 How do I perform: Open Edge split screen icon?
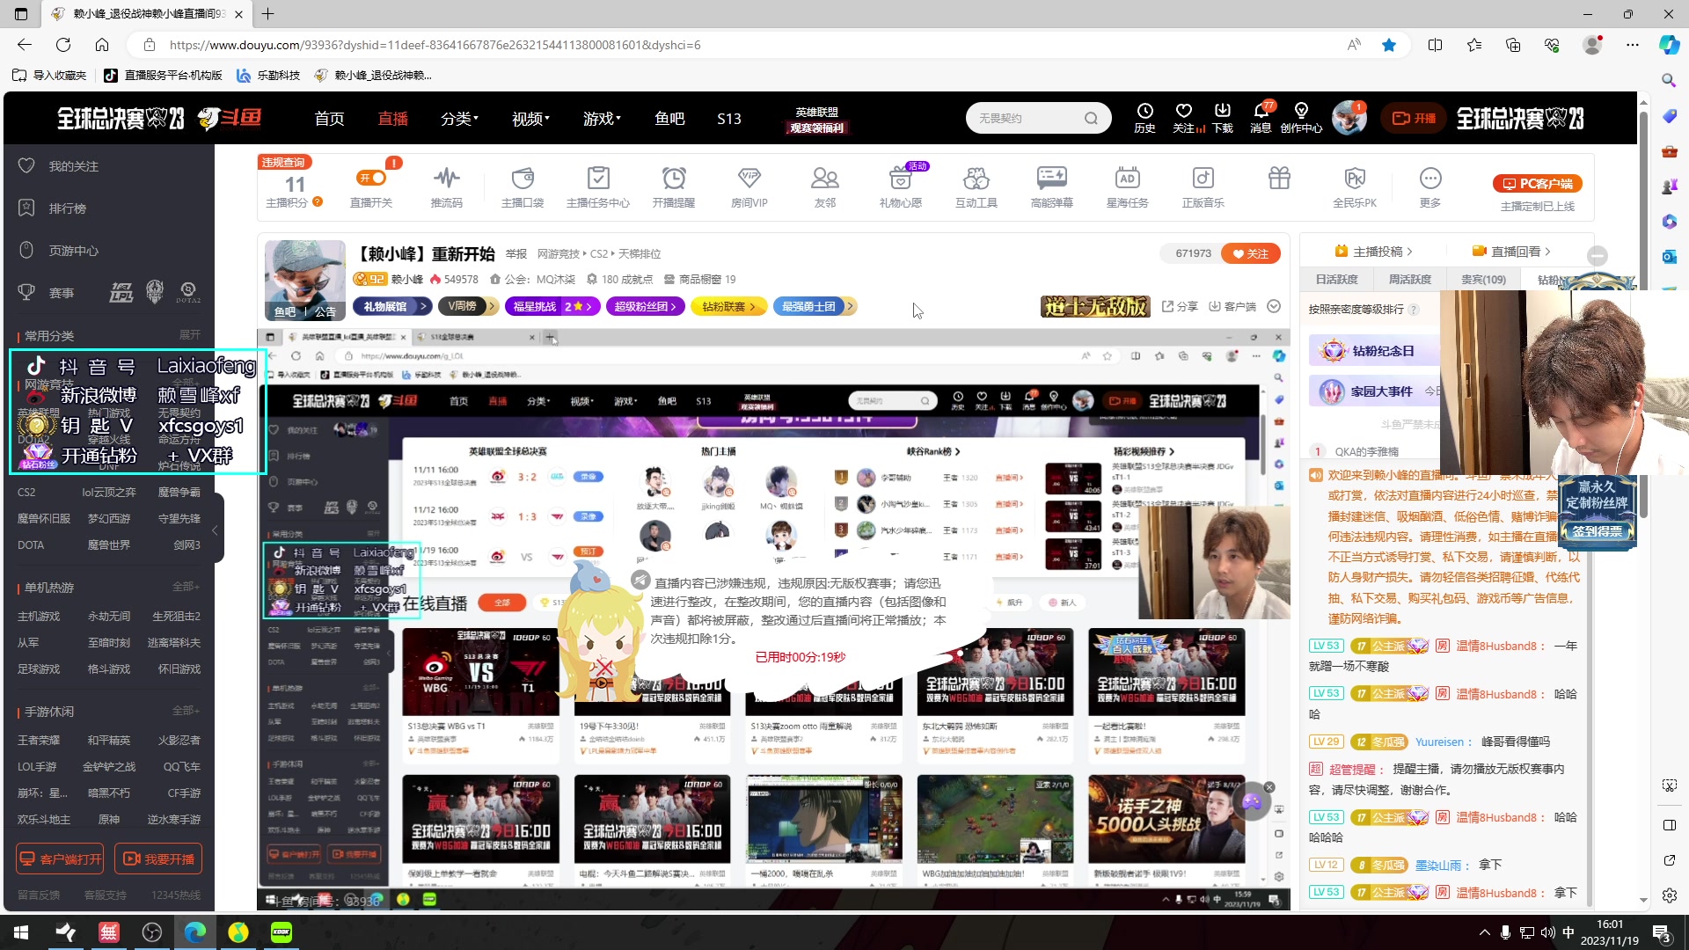click(1435, 45)
